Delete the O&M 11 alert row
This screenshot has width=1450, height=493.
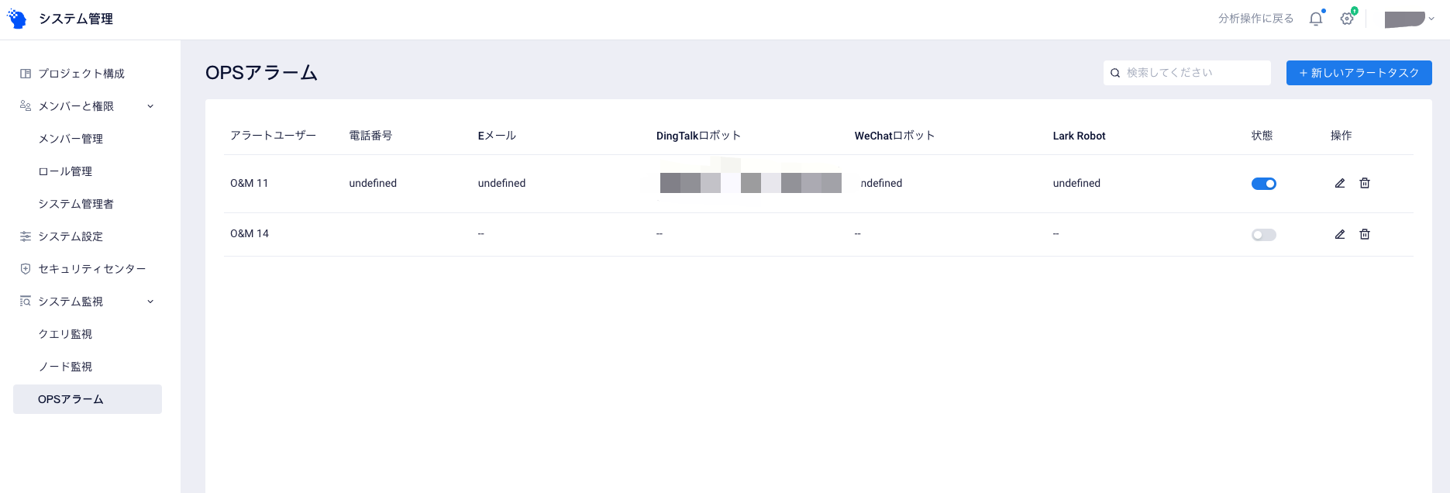[x=1365, y=184]
